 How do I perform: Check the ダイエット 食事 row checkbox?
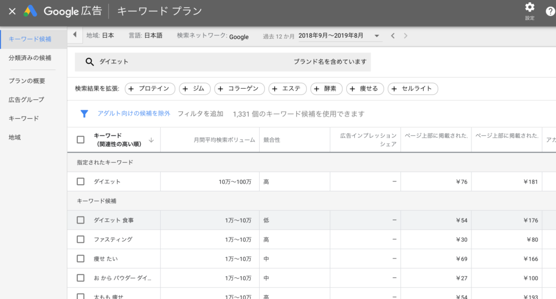[x=81, y=220]
